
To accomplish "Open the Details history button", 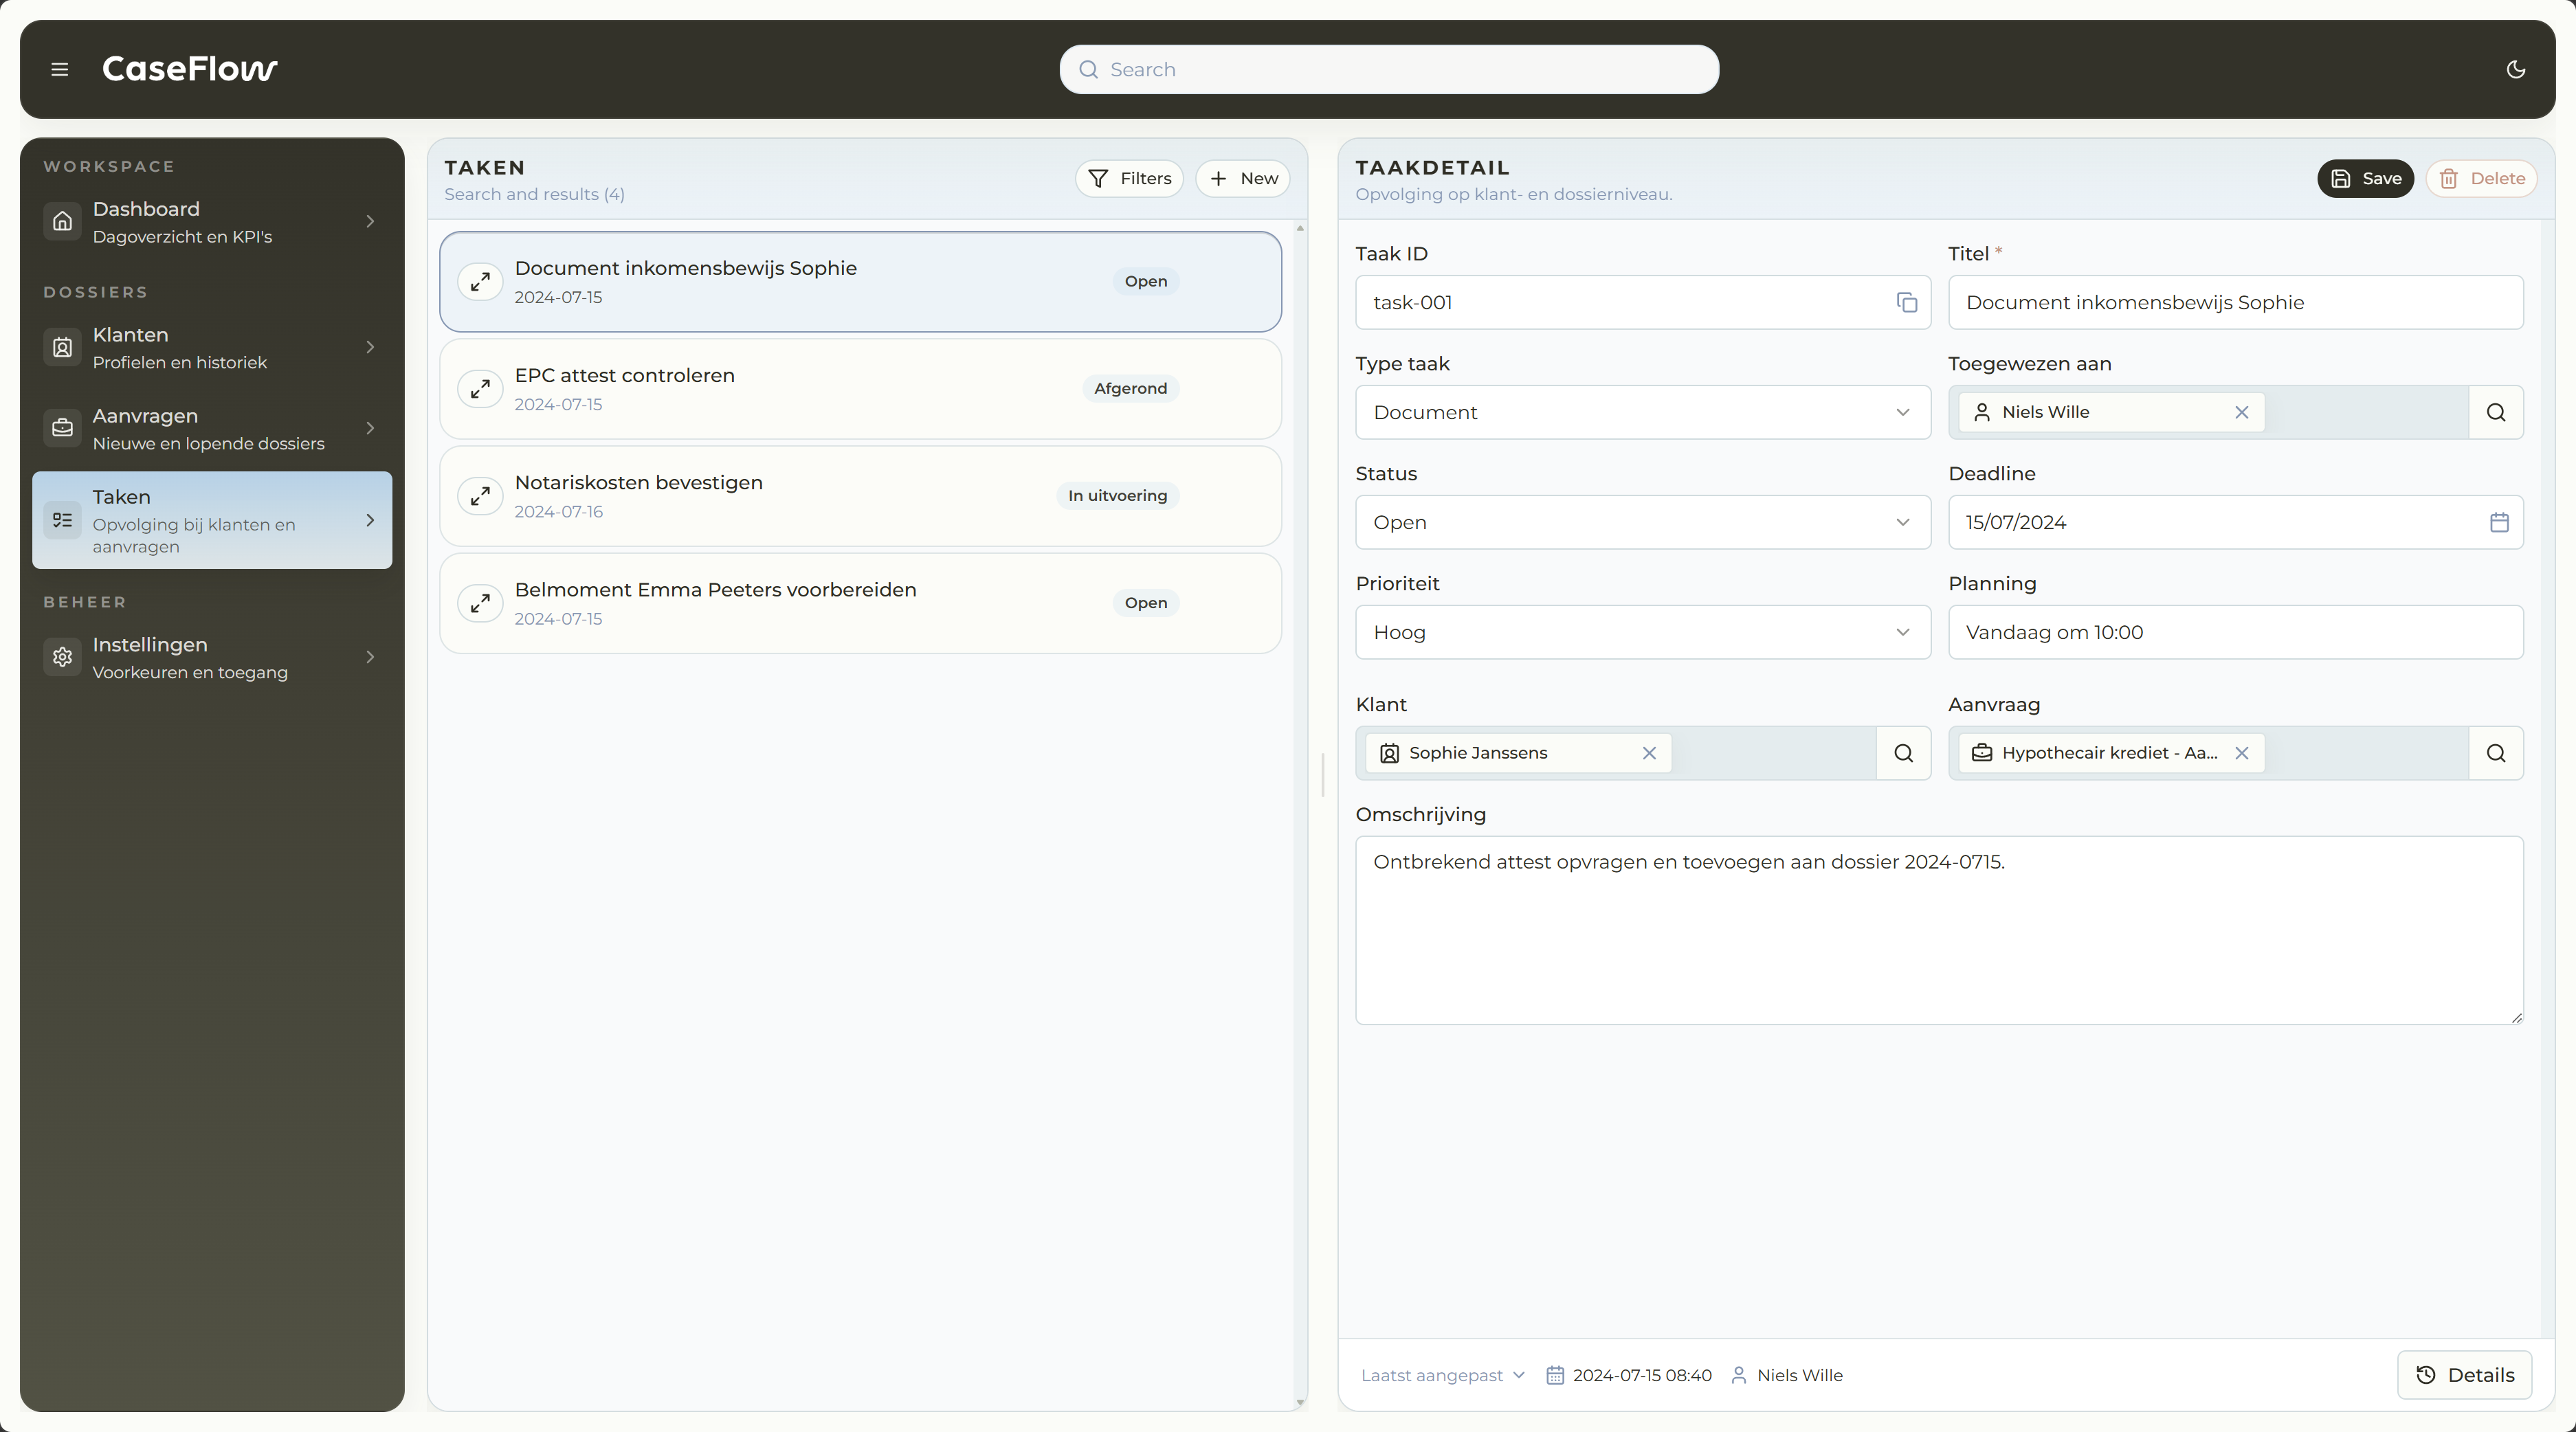I will pos(2464,1375).
